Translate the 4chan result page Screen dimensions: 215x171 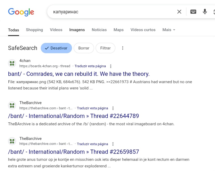(90, 66)
